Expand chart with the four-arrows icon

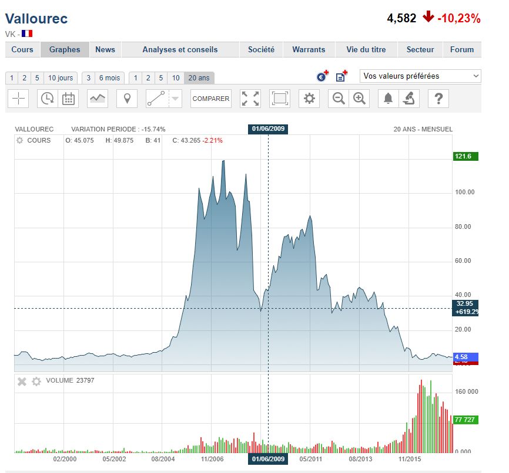coord(250,98)
